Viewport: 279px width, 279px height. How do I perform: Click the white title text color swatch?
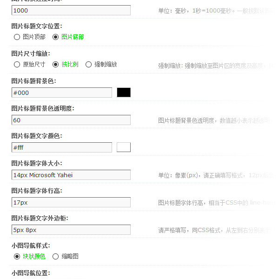click(124, 147)
